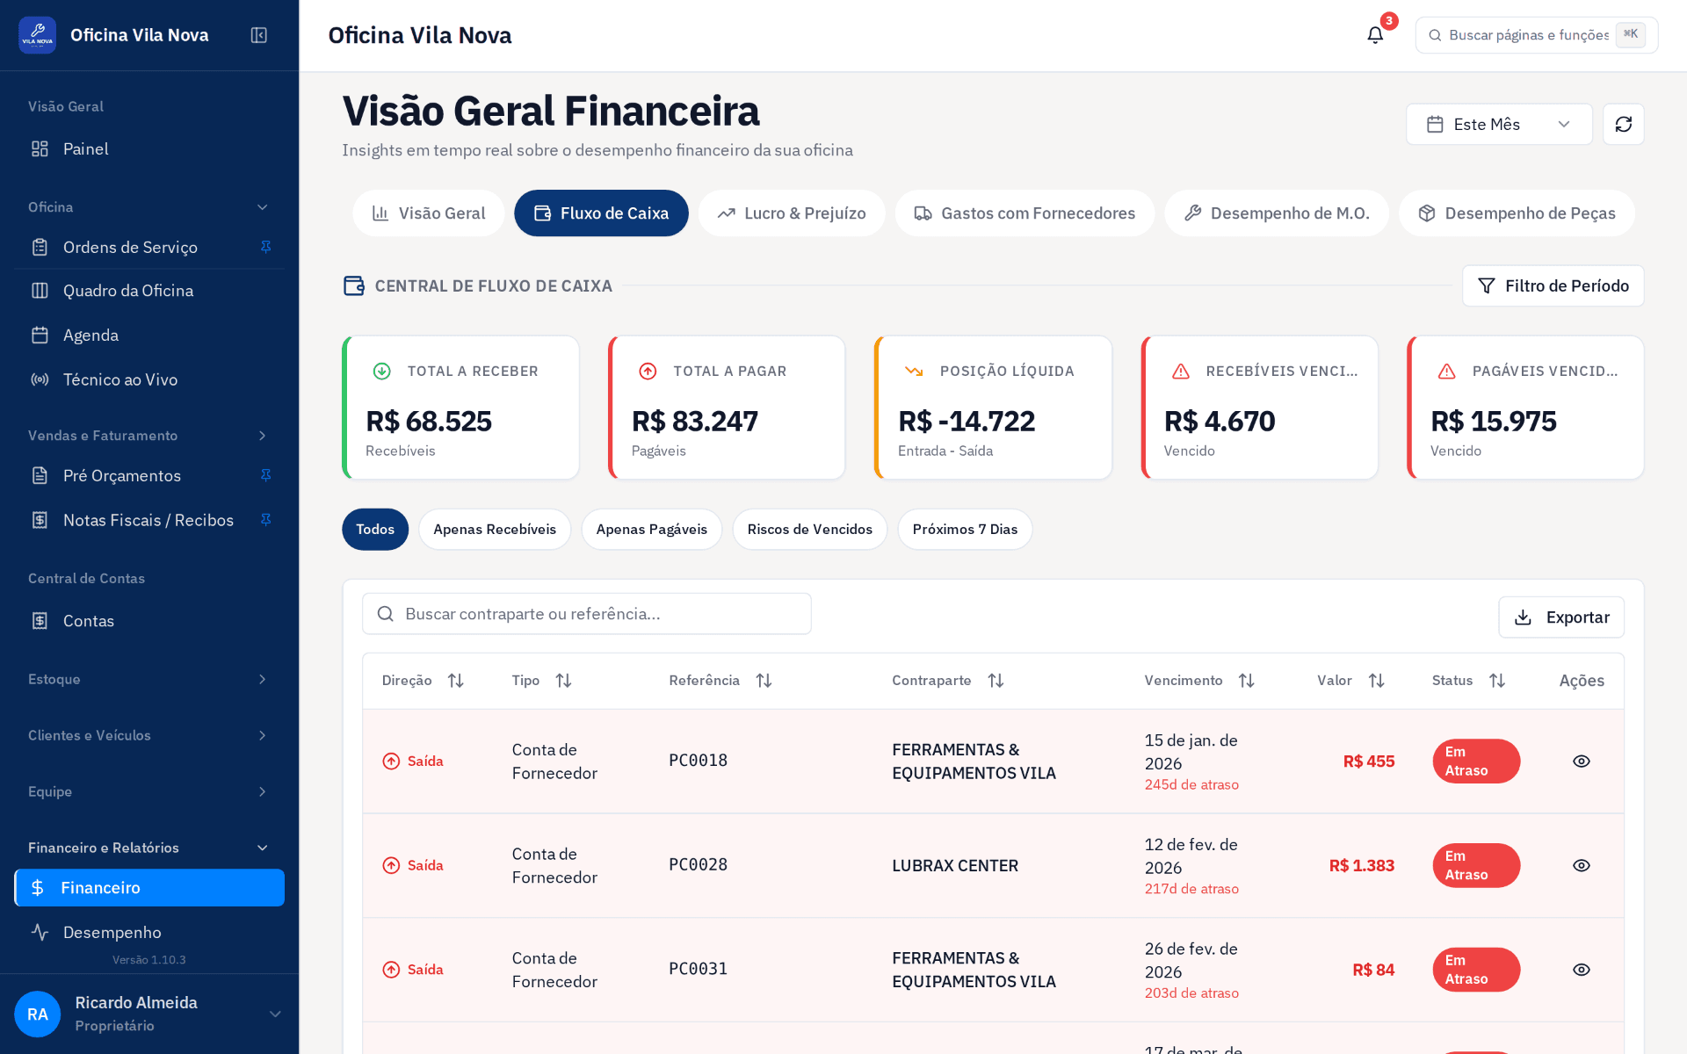
Task: Click the Filtro de Período button
Action: point(1553,285)
